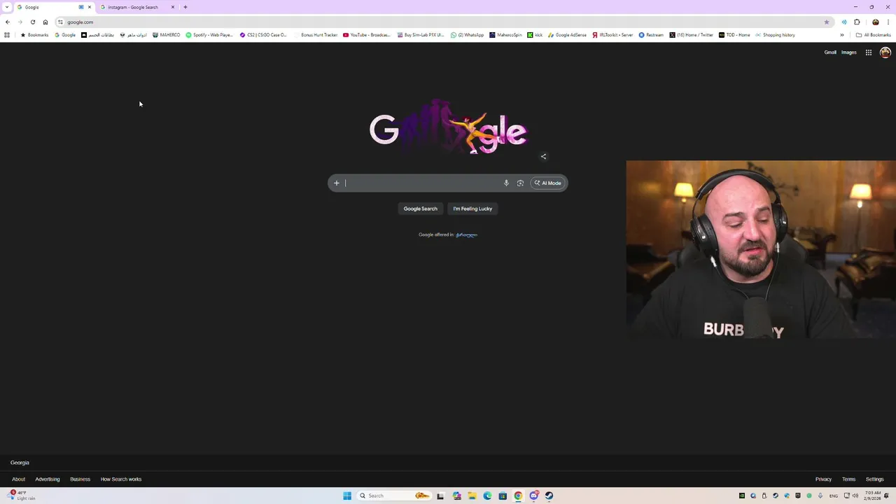The height and width of the screenshot is (504, 896).
Task: Open the Windows Start menu
Action: 347,496
